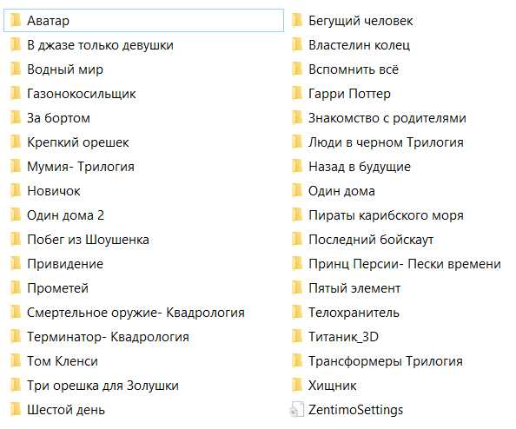
Task: Click the ZentimoSettings file icon
Action: pyautogui.click(x=297, y=410)
